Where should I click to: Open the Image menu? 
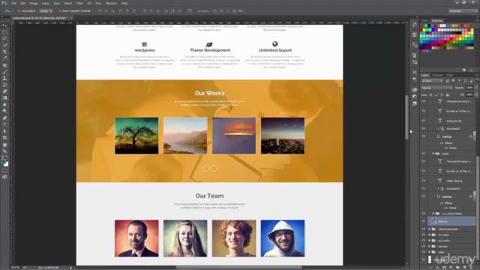[x=34, y=3]
